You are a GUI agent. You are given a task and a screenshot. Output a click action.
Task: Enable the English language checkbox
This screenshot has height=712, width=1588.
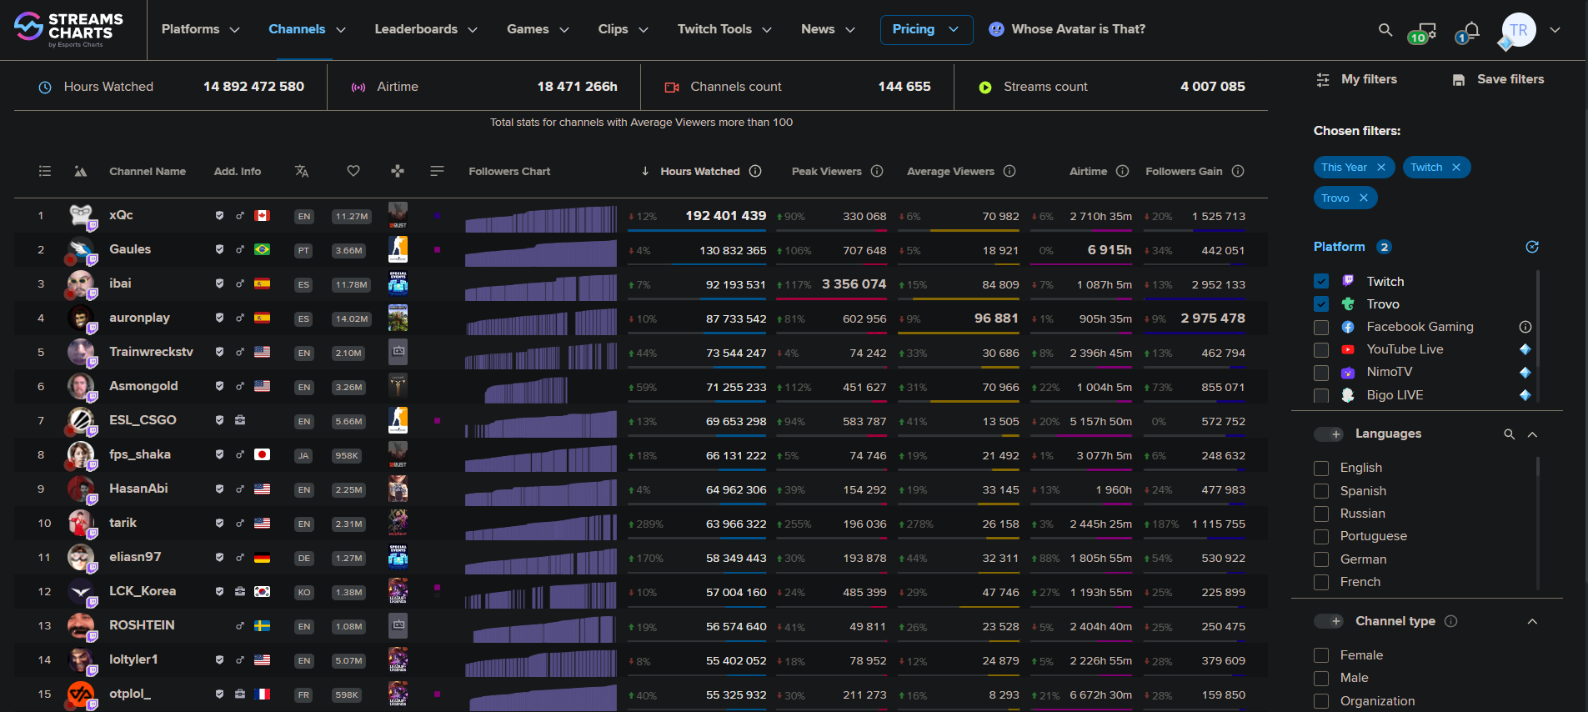pyautogui.click(x=1321, y=469)
